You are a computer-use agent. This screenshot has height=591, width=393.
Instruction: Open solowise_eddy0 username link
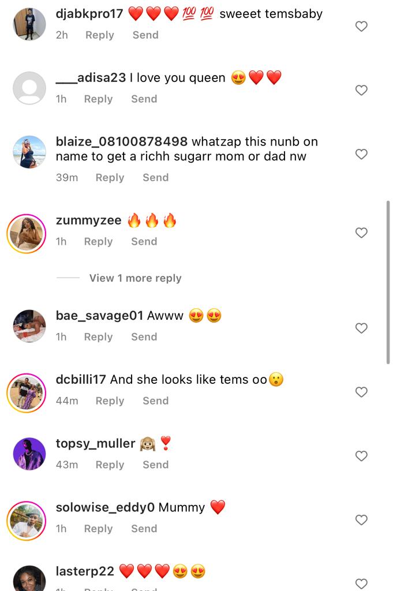click(x=105, y=508)
